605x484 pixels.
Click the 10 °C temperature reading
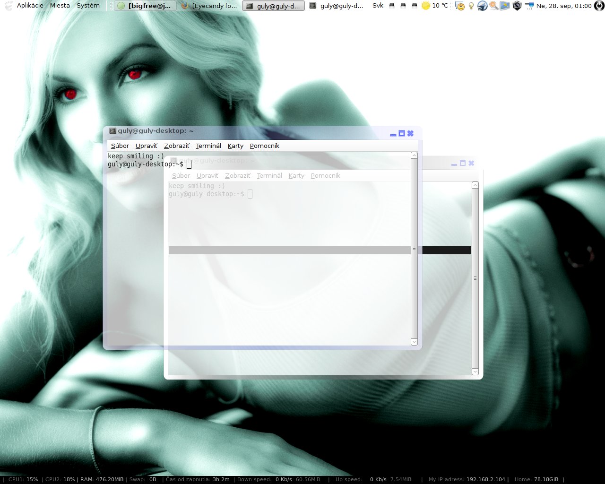click(x=440, y=6)
